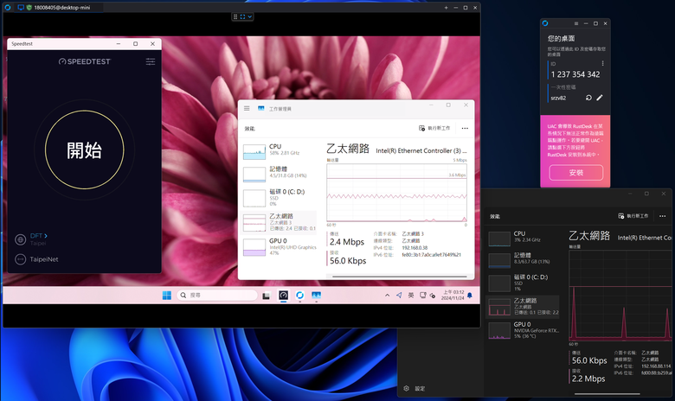
Task: Select 磁碟 0 in dark Task Manager
Action: tap(523, 283)
